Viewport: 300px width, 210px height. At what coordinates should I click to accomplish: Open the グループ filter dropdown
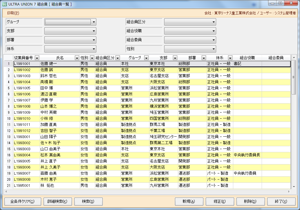(x=70, y=22)
